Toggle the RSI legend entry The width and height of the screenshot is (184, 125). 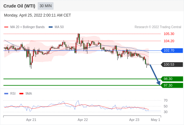[10, 94]
